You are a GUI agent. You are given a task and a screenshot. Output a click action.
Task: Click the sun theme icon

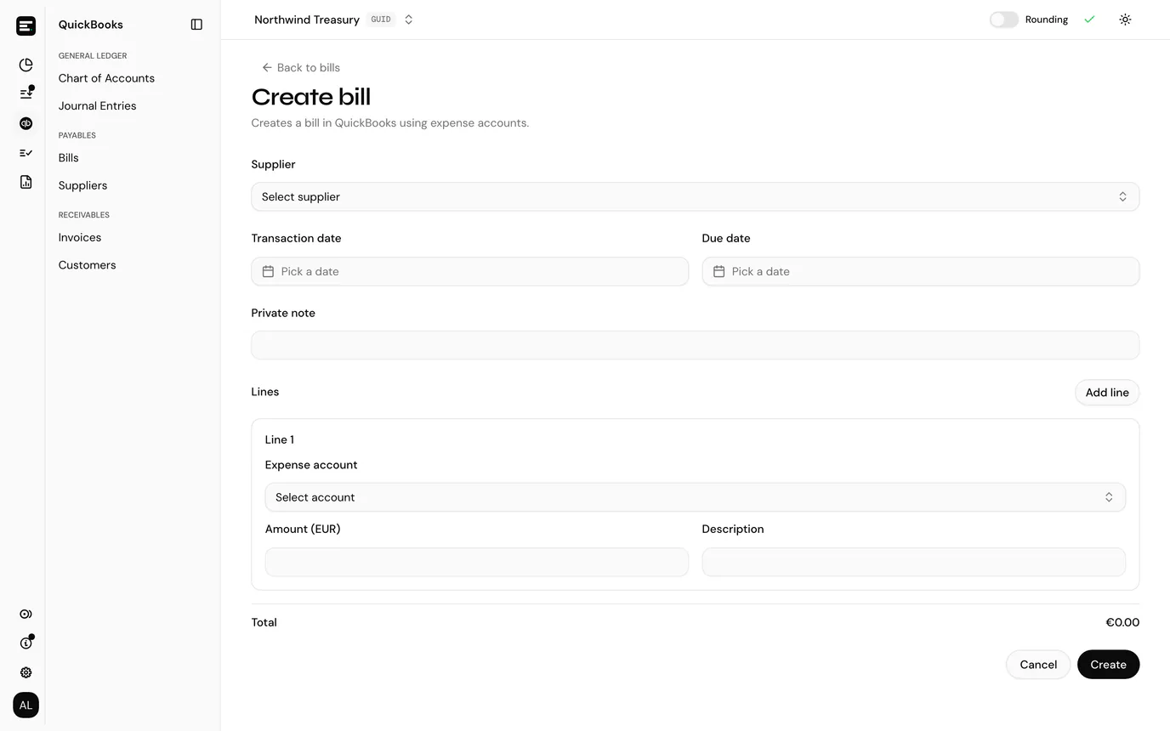(x=1125, y=20)
